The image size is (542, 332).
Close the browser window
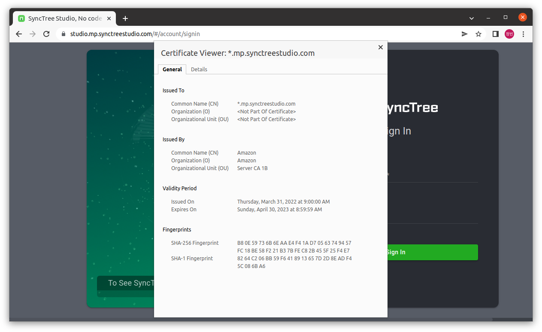[522, 18]
